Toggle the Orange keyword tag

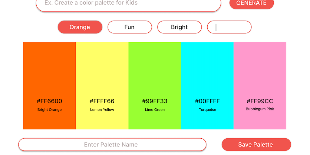[80, 27]
